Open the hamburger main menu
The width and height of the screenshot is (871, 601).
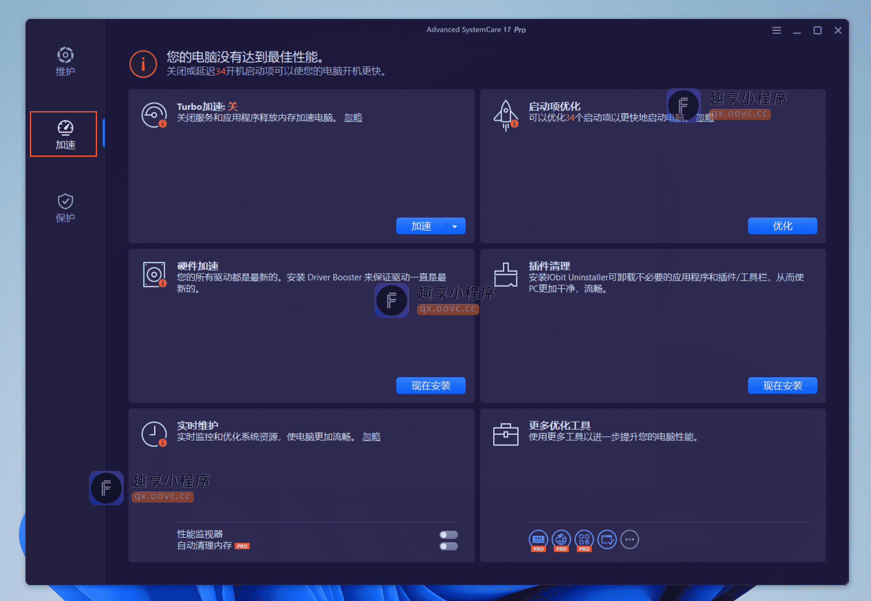(x=777, y=30)
